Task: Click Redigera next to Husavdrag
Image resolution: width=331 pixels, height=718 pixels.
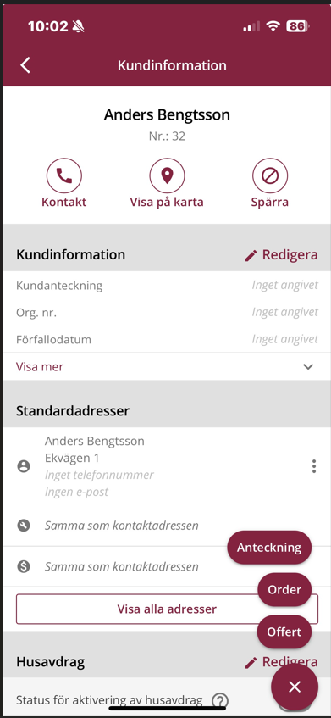Action: point(281,662)
